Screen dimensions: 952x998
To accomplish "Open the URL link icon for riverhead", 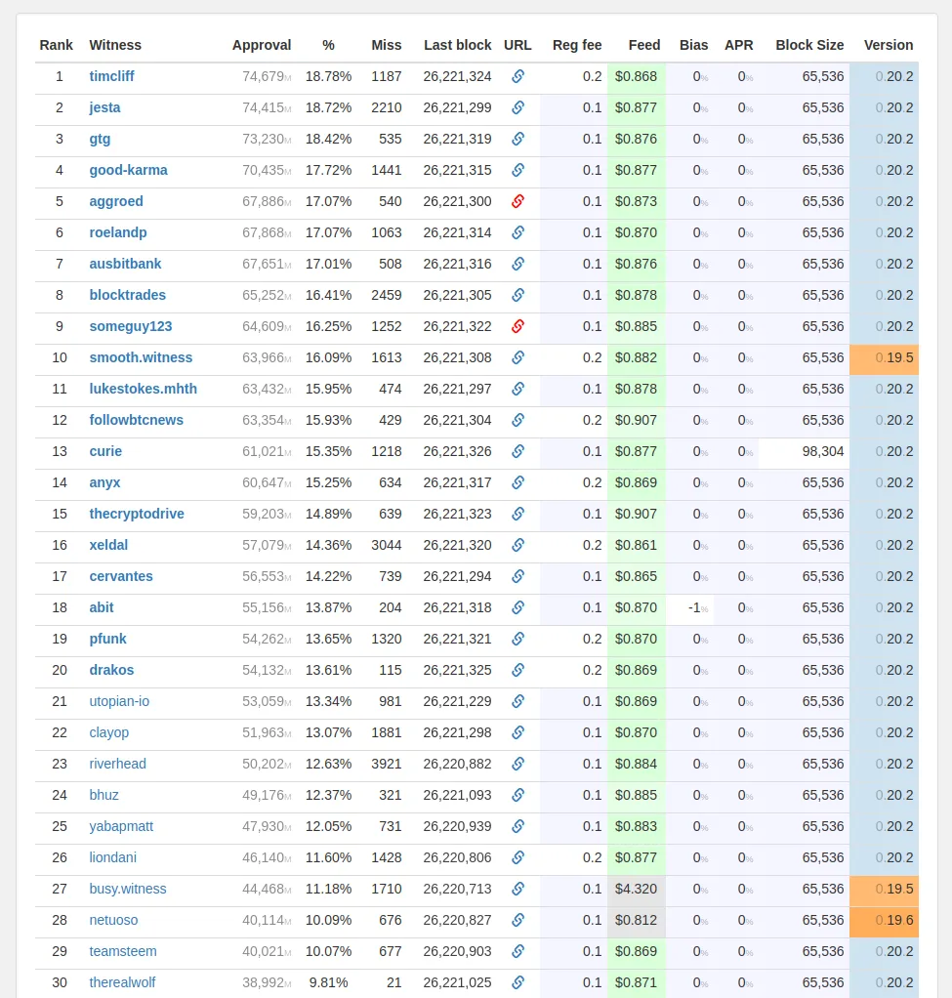I will 518,764.
